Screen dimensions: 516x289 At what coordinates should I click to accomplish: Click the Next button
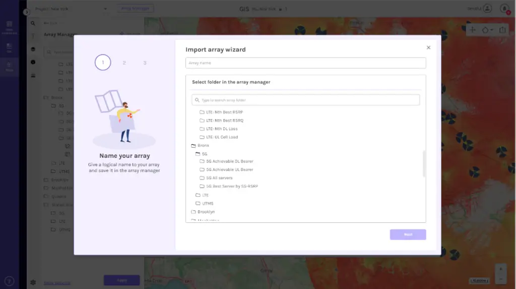pyautogui.click(x=408, y=235)
